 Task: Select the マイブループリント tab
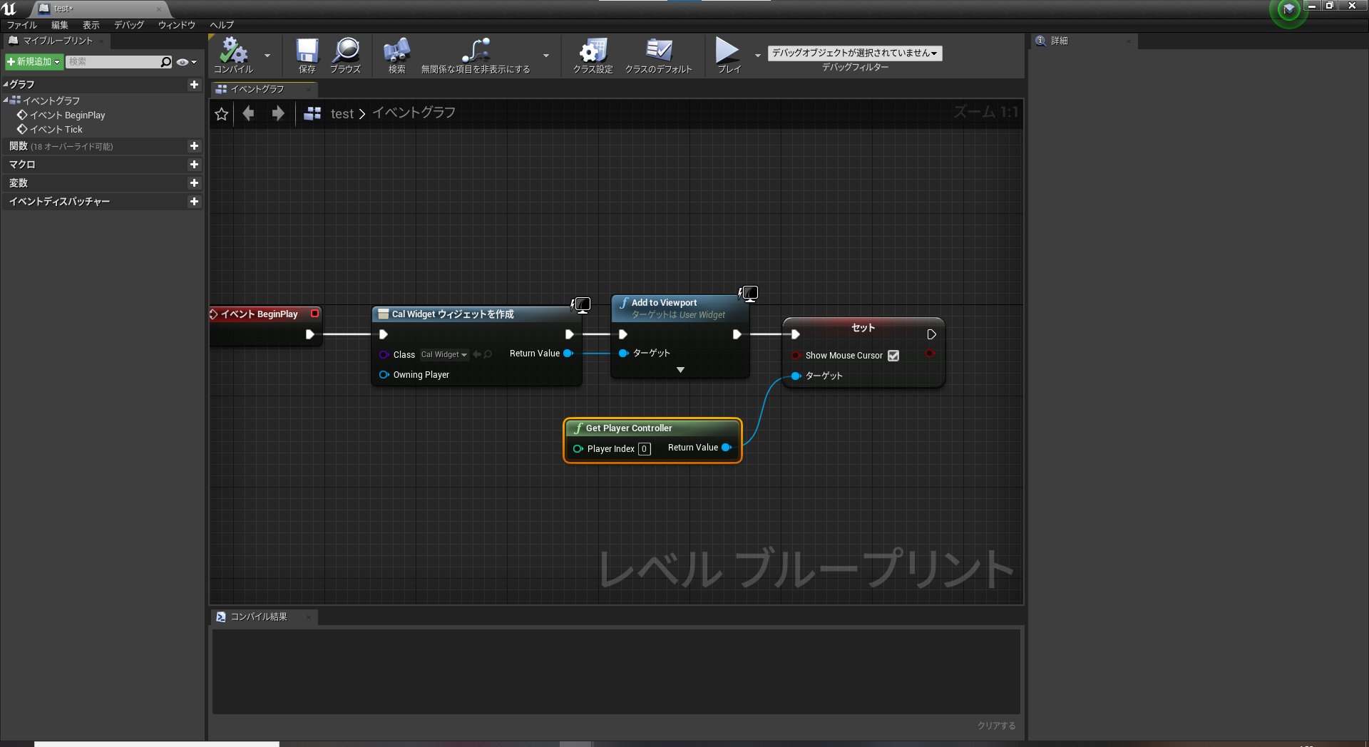pos(58,41)
